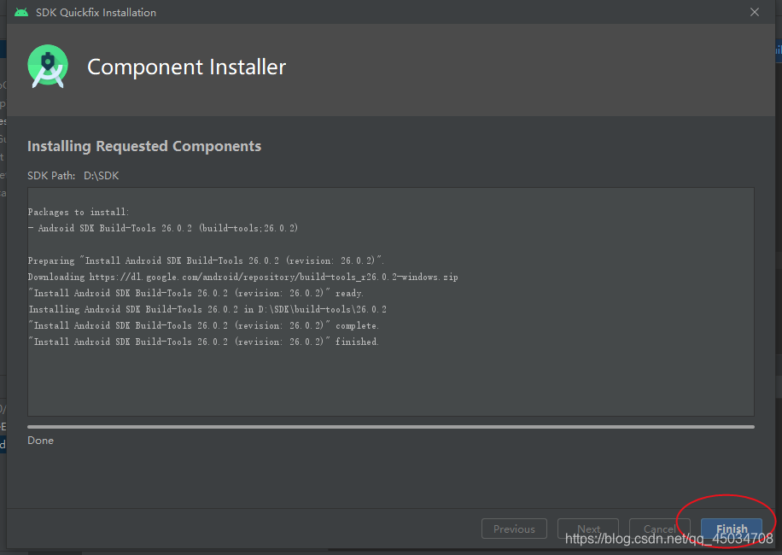Click the disabled Next button
Viewport: 782px width, 555px height.
[x=588, y=529]
